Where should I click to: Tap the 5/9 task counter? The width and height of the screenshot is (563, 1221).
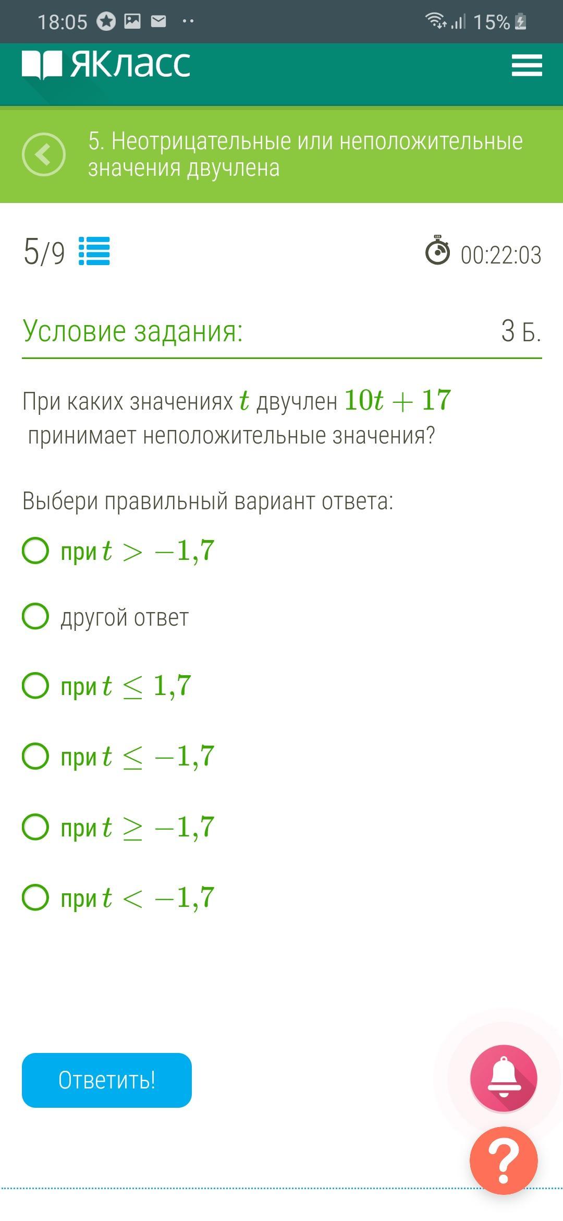click(x=44, y=252)
